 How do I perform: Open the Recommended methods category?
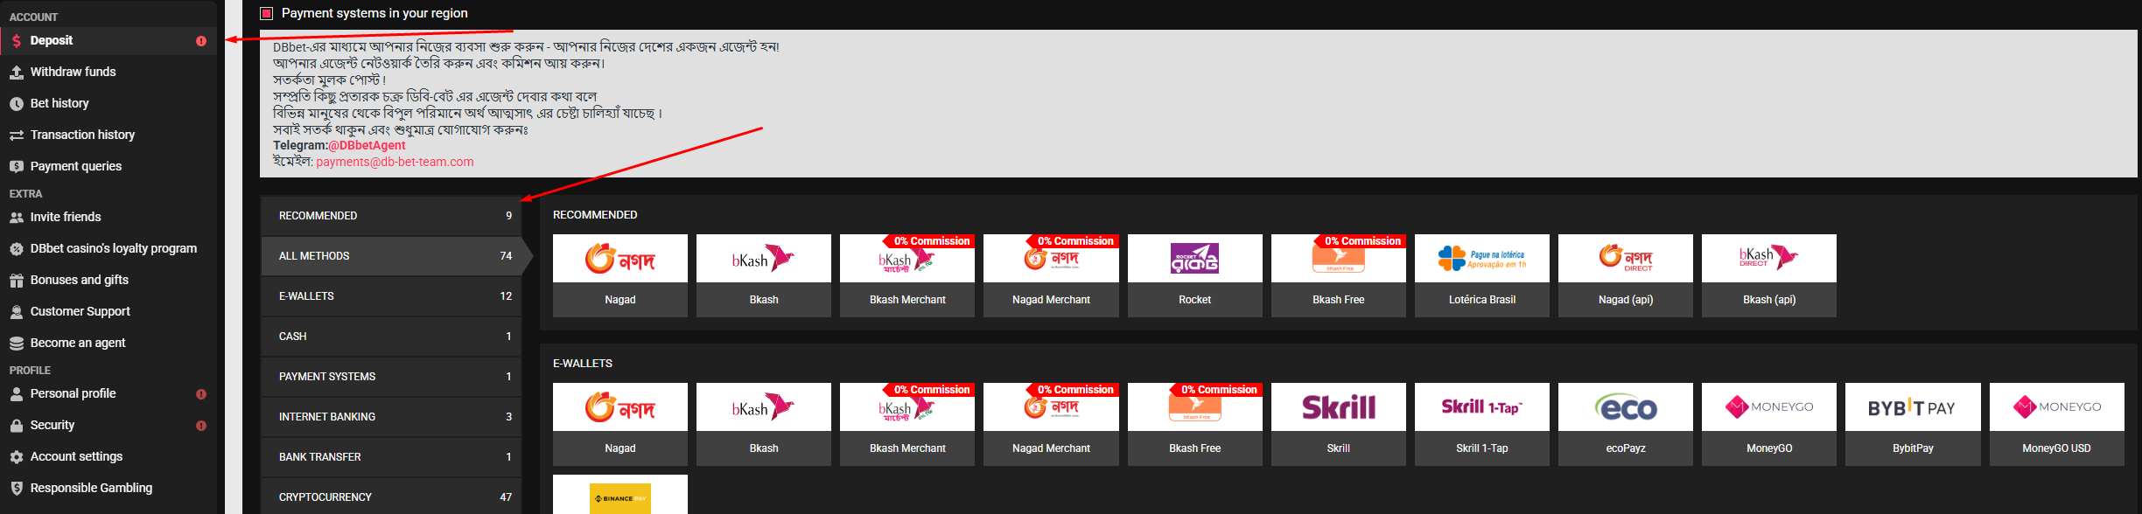(391, 216)
